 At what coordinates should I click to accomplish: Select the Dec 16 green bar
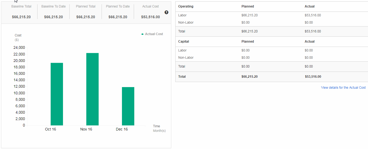coord(128,106)
